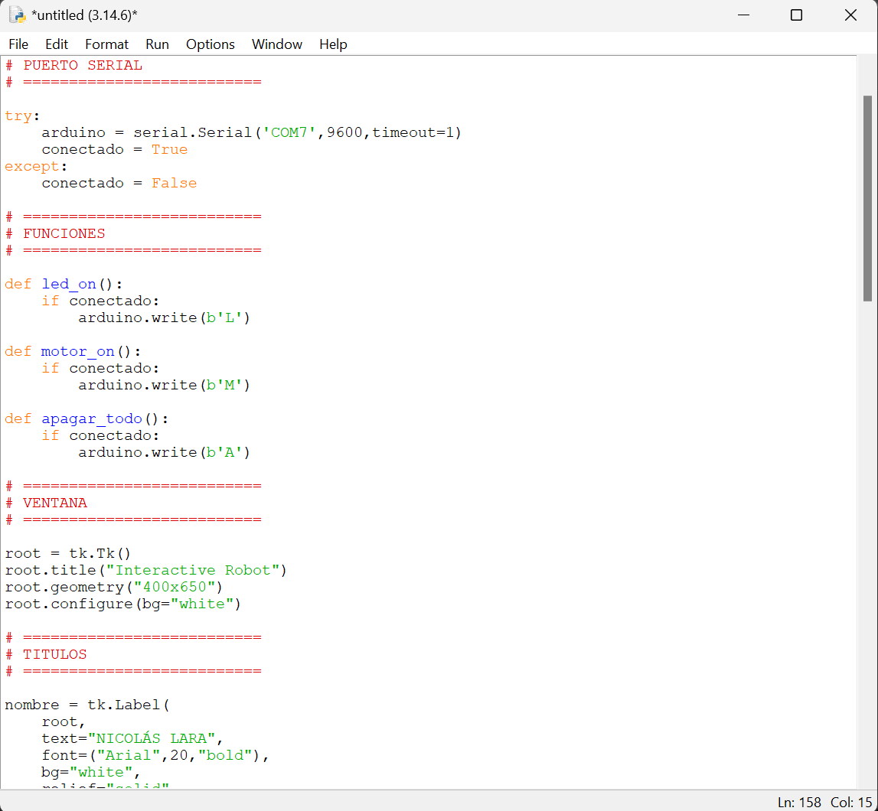Click the '*untitled (3.14.6)*' window title
Viewport: 878px width, 811px height.
84,15
